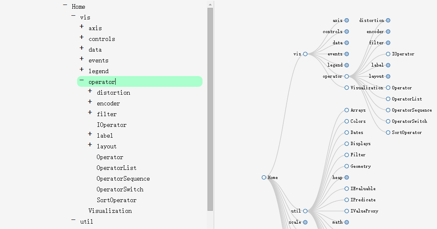Image resolution: width=437 pixels, height=229 pixels.
Task: Click the heap node circle in diagram
Action: [347, 177]
